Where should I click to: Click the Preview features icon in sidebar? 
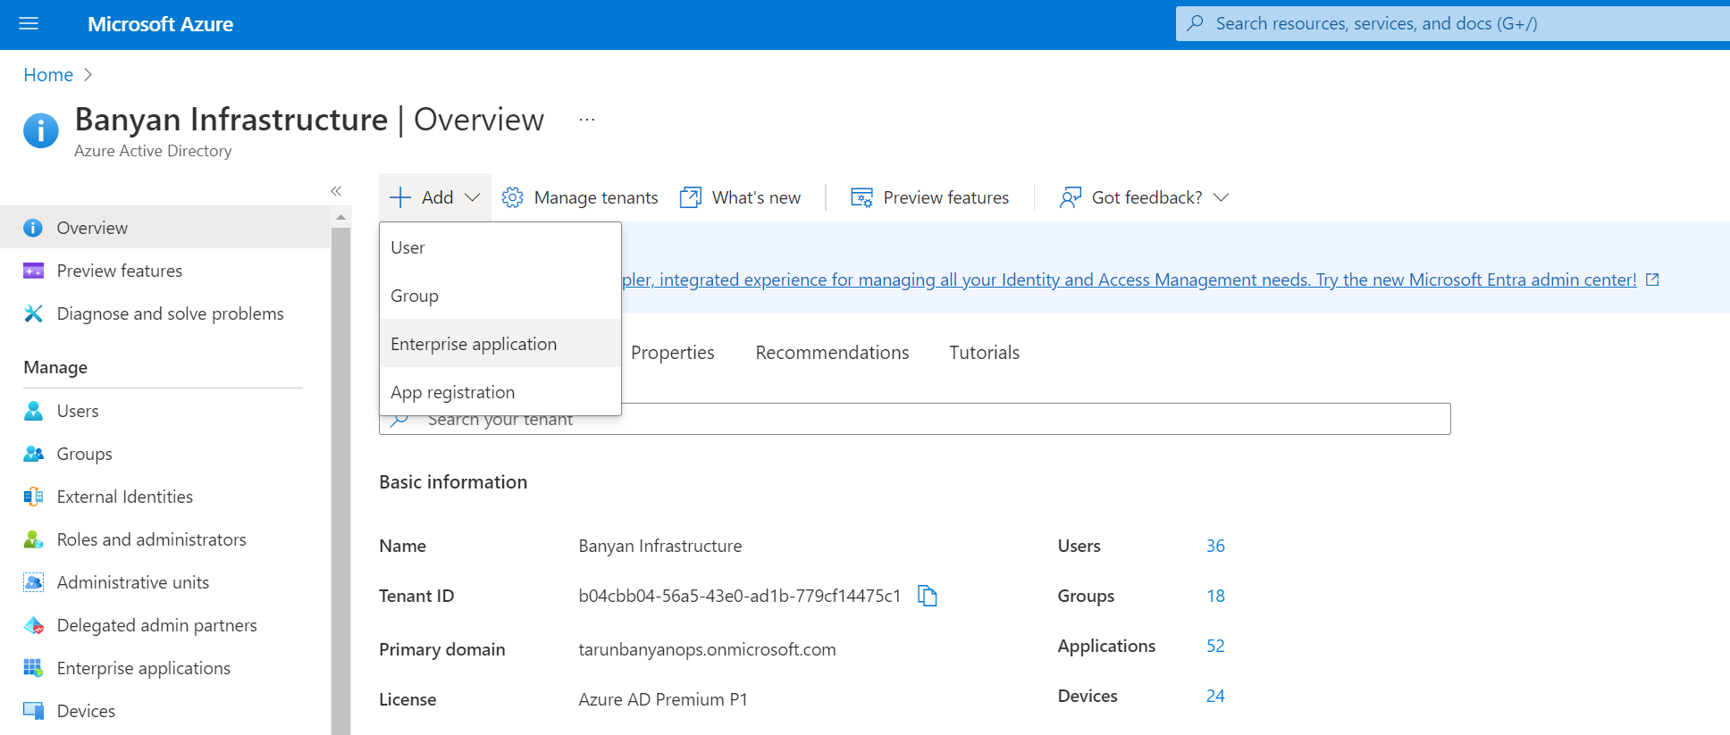[x=33, y=271]
